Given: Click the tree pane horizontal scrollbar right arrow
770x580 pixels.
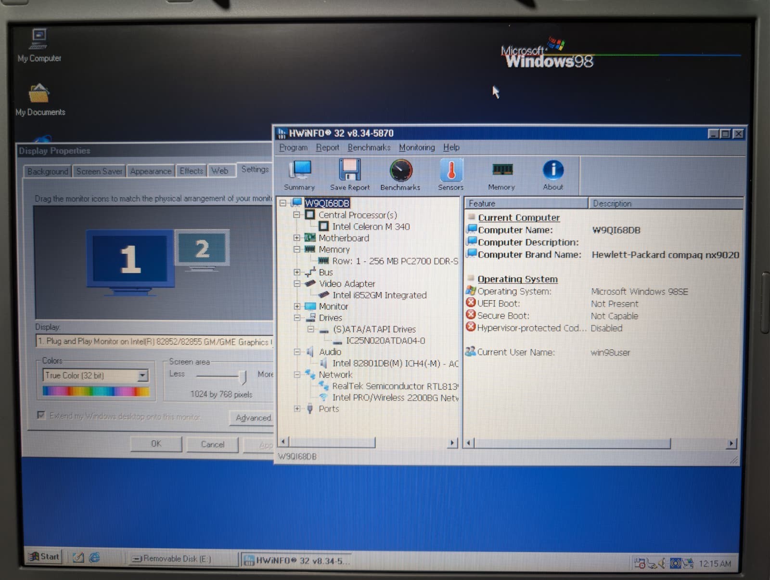Looking at the screenshot, I should (x=452, y=442).
